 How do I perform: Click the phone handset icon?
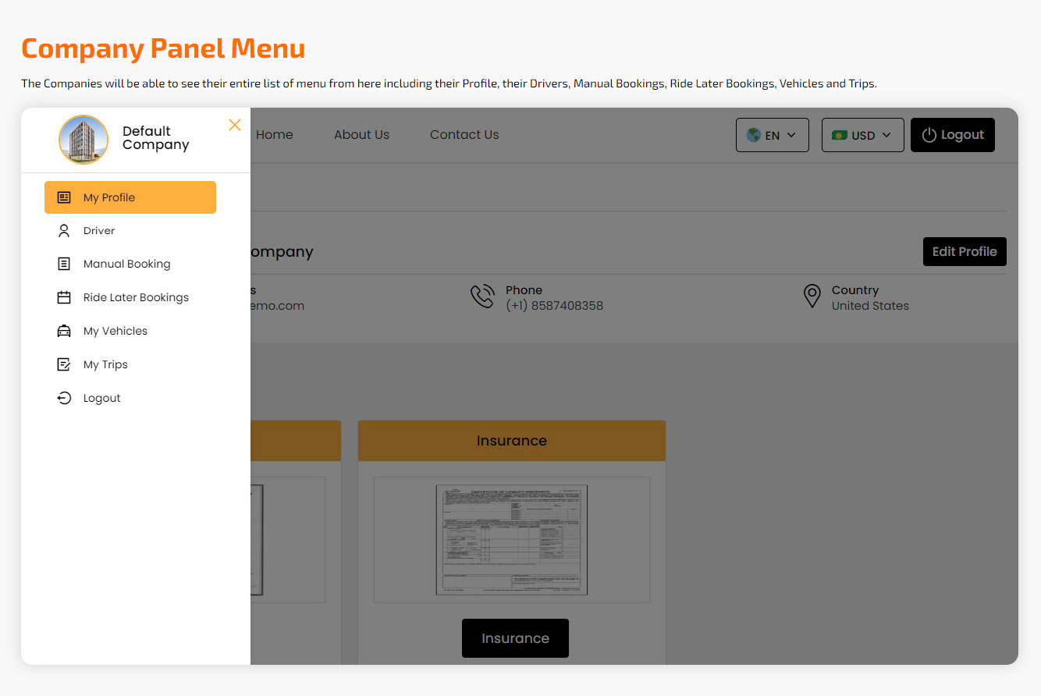pyautogui.click(x=482, y=297)
